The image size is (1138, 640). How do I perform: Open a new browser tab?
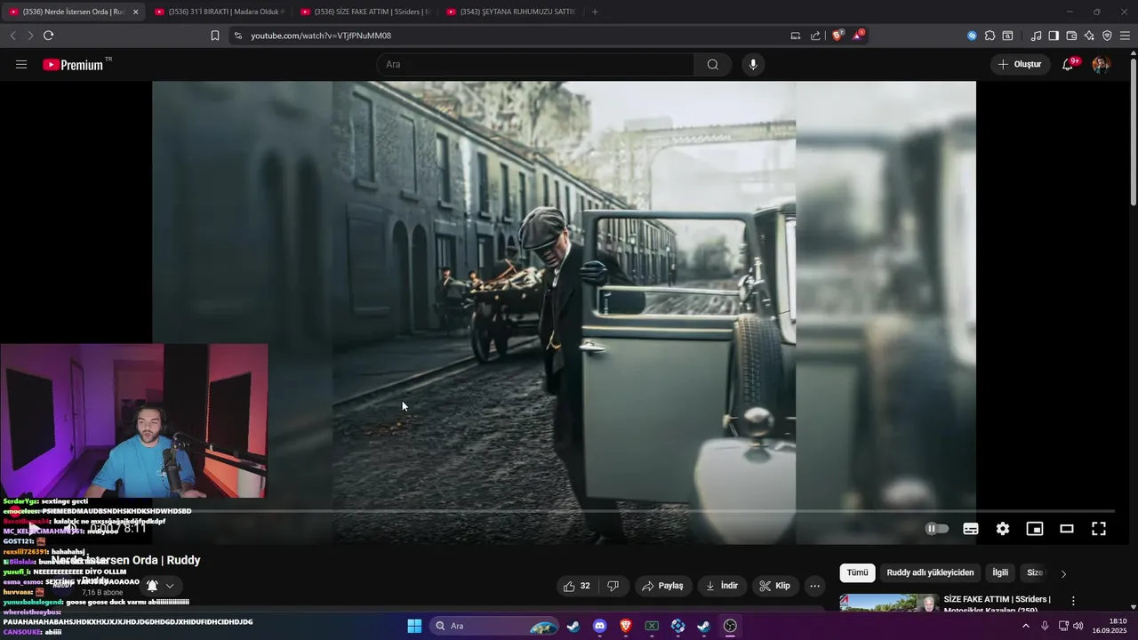click(595, 12)
